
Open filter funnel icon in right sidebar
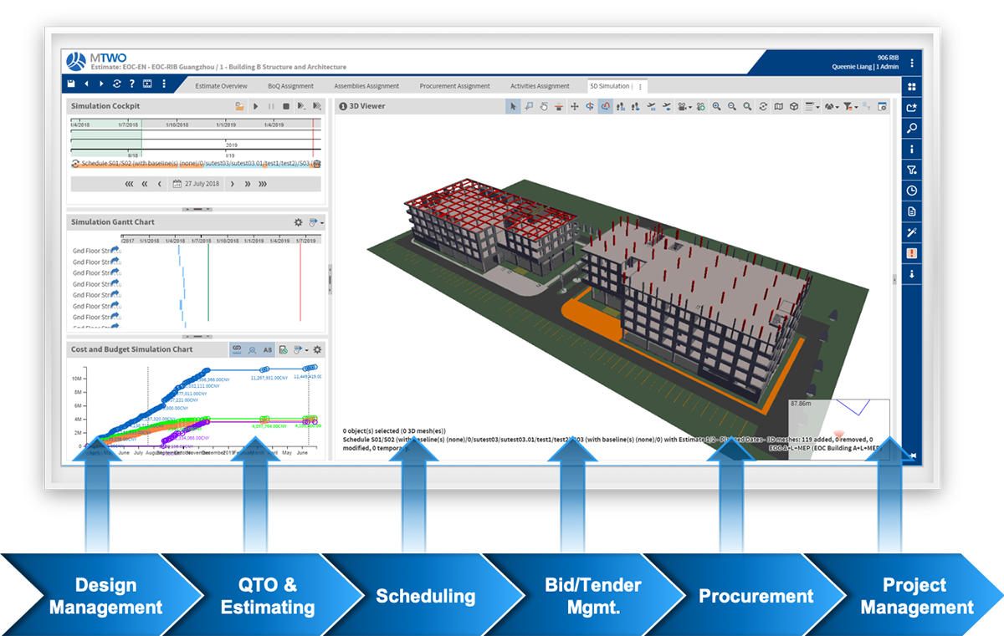click(x=912, y=170)
